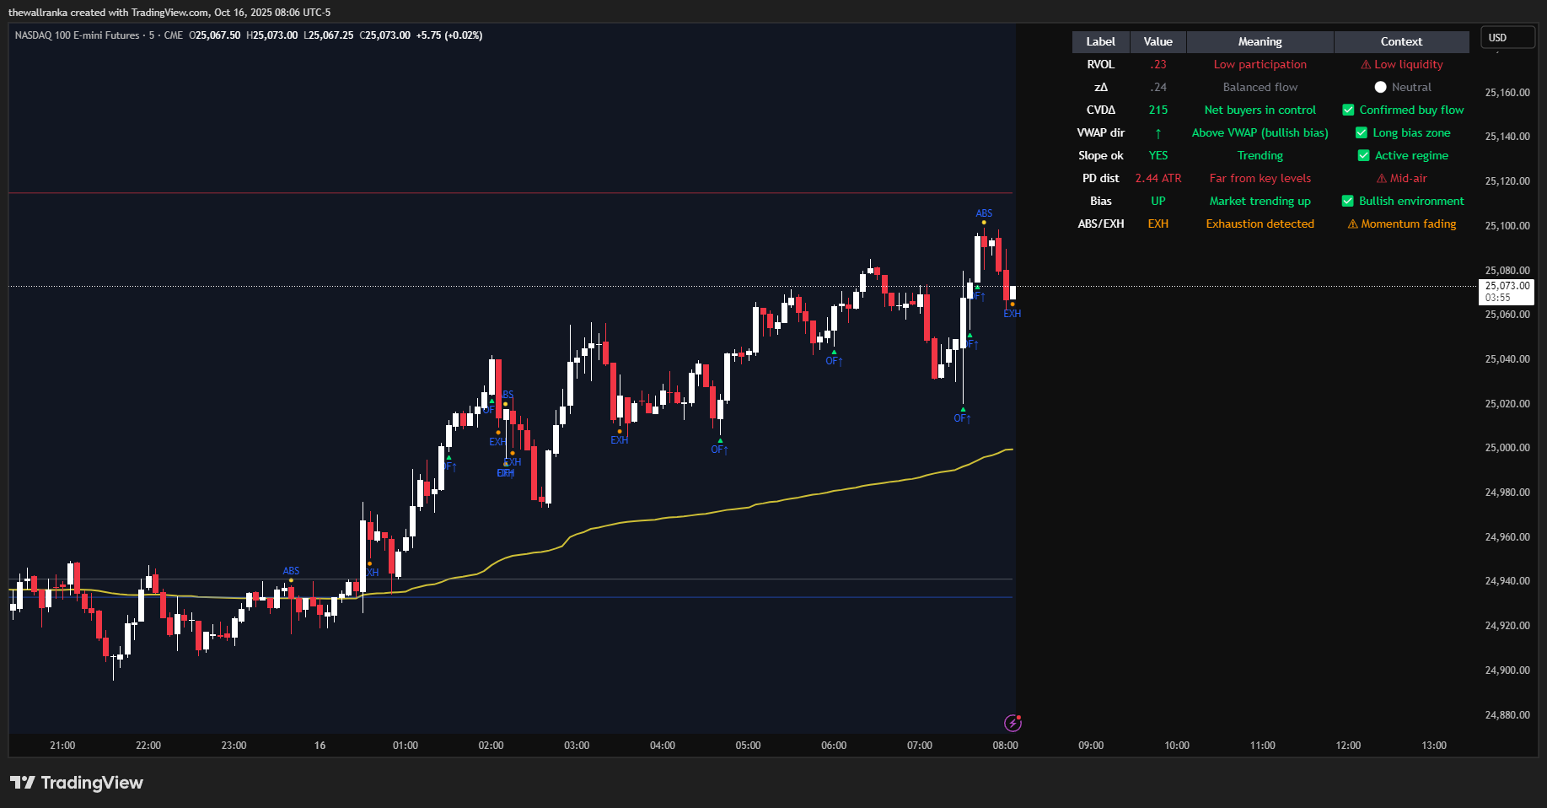Toggle the green check beside Long bias zone
The image size is (1547, 808).
[1361, 133]
